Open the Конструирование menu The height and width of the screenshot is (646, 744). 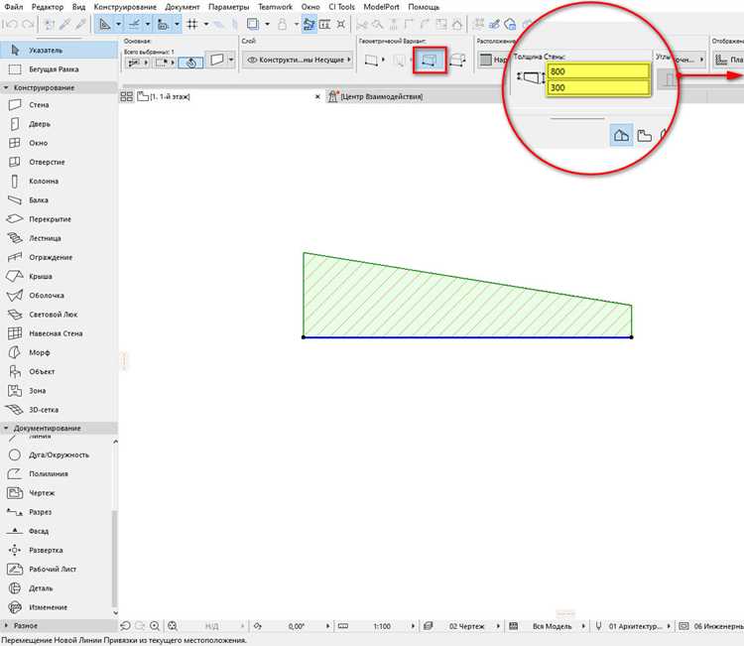coord(125,7)
